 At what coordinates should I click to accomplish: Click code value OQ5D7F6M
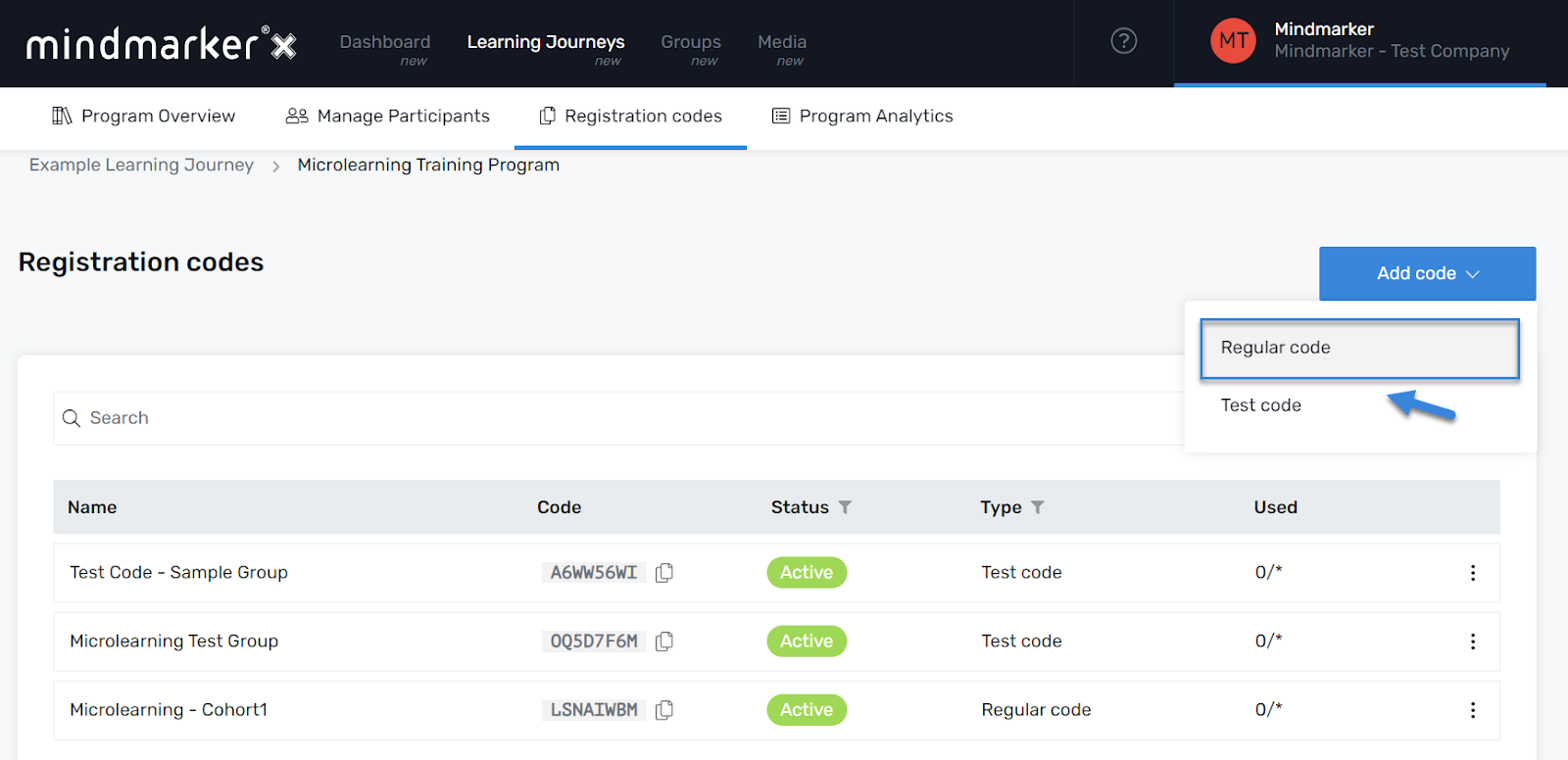pos(594,641)
